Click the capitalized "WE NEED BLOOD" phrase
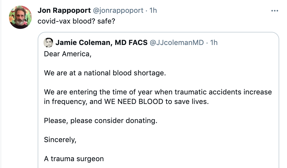287x168 pixels. click(133, 101)
